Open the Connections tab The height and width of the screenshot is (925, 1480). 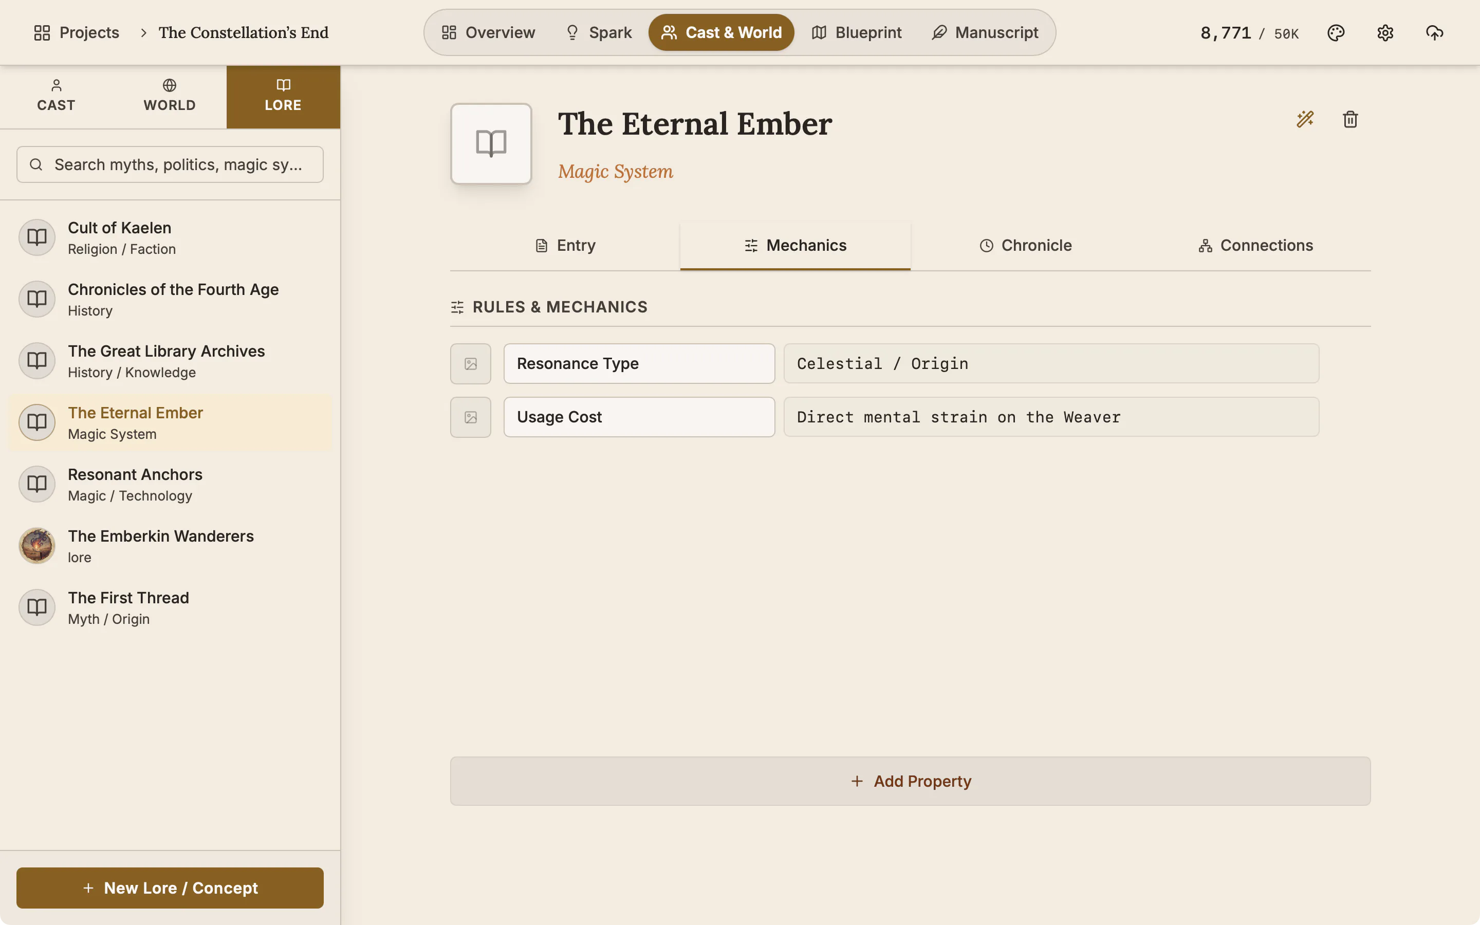pos(1255,245)
